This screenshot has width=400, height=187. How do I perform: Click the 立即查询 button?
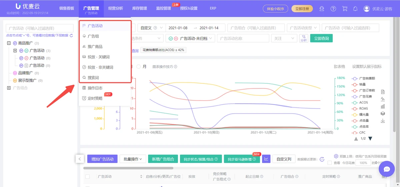tap(321, 39)
